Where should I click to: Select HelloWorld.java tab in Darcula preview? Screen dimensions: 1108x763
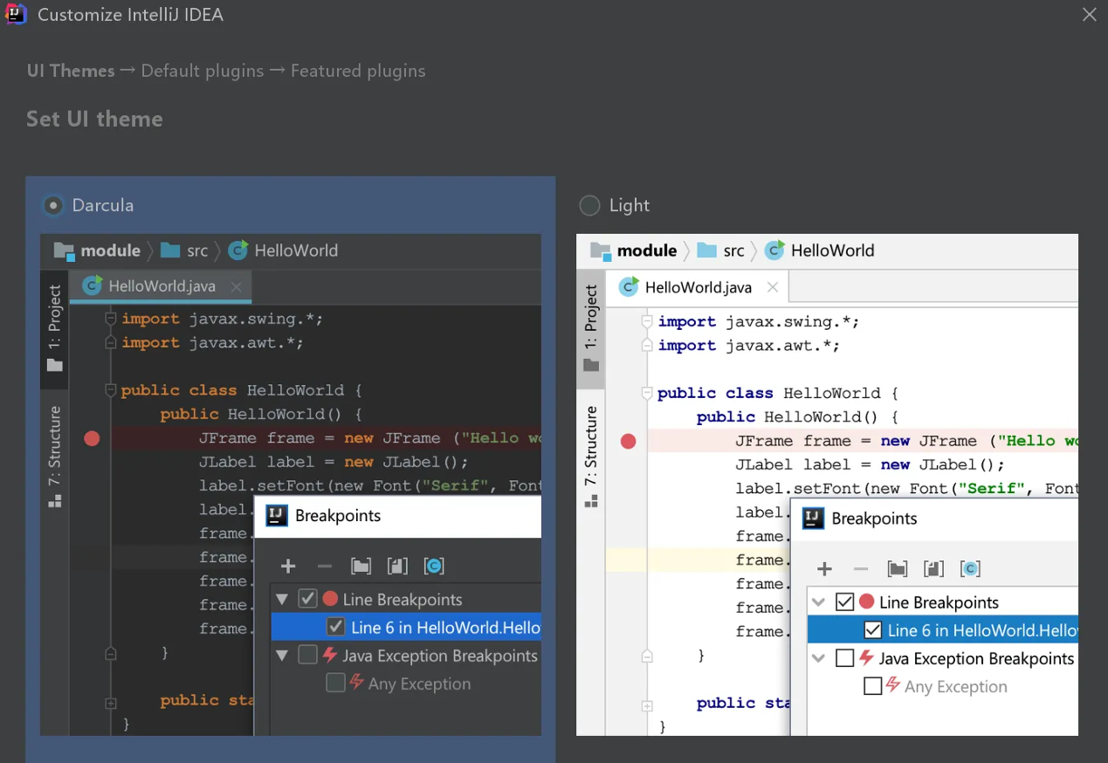tap(161, 286)
